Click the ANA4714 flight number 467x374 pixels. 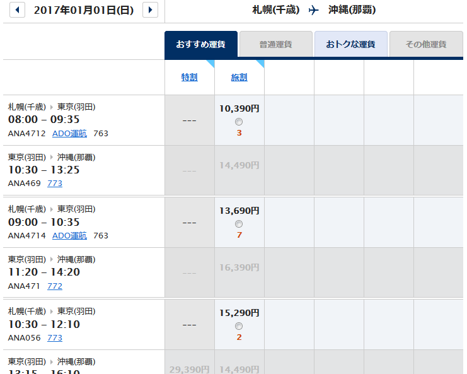[x=27, y=235]
